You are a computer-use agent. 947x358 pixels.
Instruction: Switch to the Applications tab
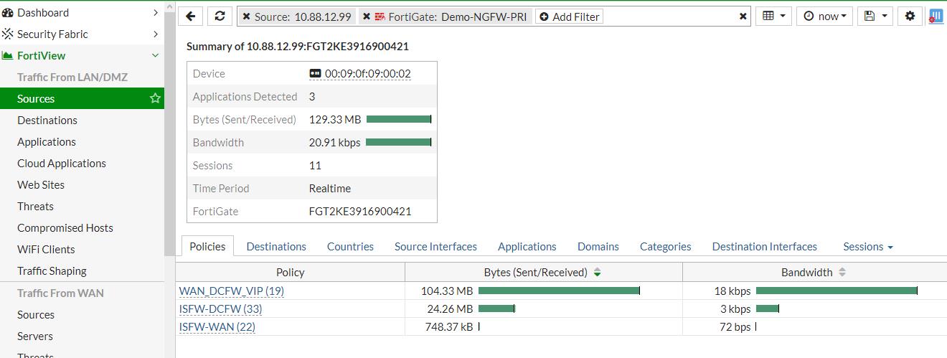click(527, 246)
